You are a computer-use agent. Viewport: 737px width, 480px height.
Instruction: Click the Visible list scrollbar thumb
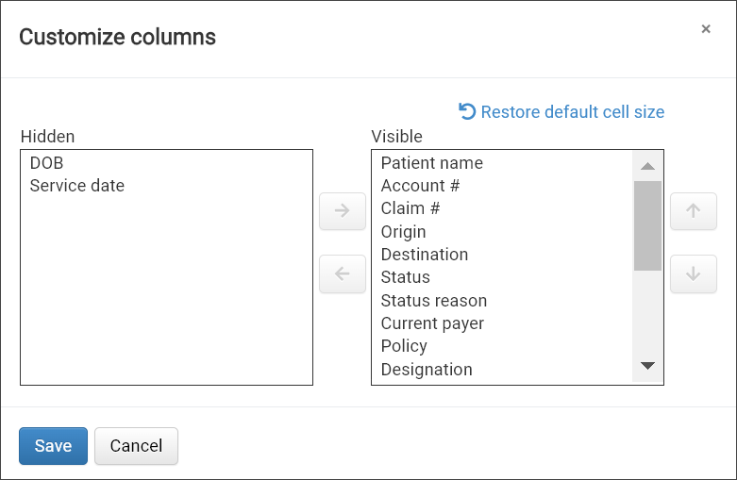click(x=647, y=225)
